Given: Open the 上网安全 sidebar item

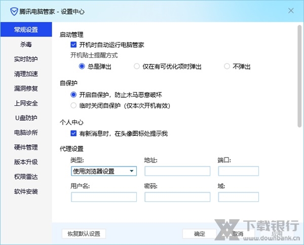Looking at the screenshot, I should click(x=26, y=103).
